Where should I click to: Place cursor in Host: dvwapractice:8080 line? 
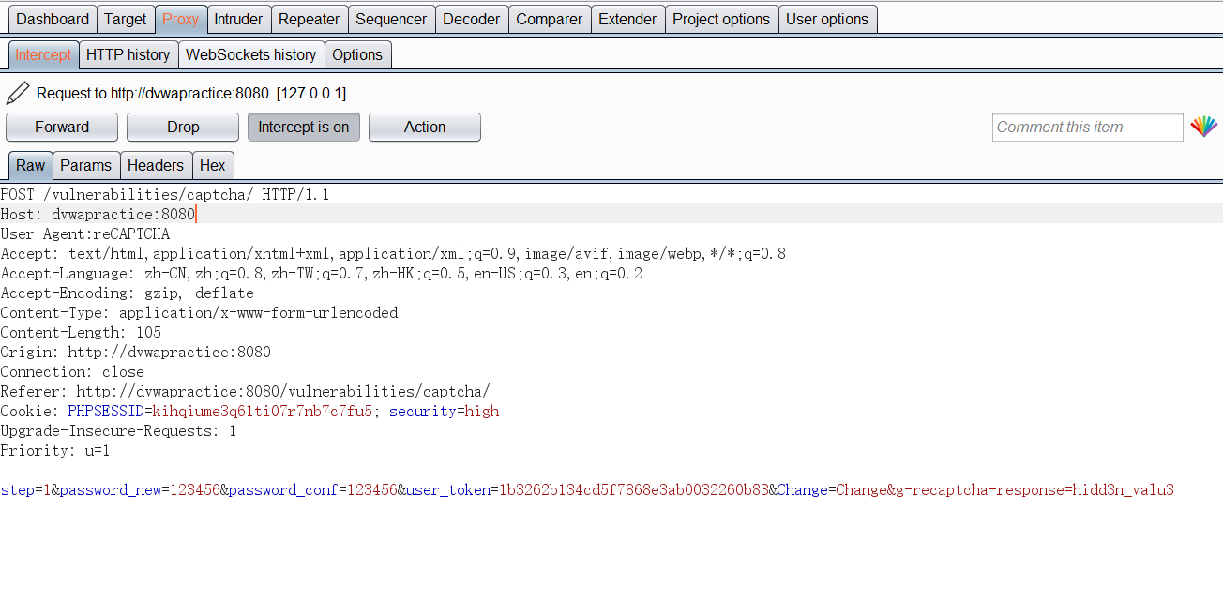pos(98,215)
